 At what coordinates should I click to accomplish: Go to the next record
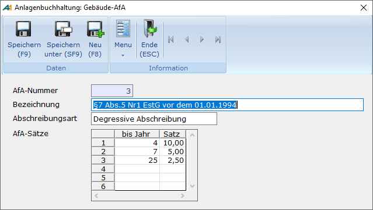coord(202,40)
